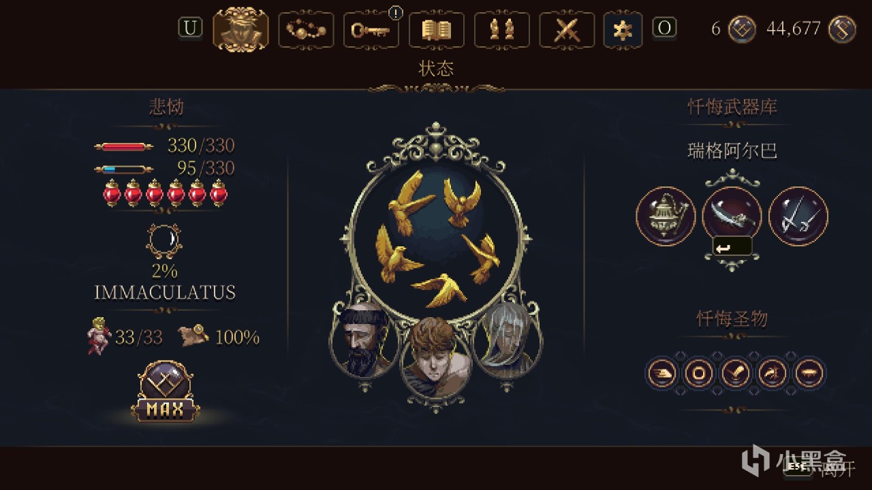Open the open book lore tab
The width and height of the screenshot is (872, 490).
[x=437, y=30]
